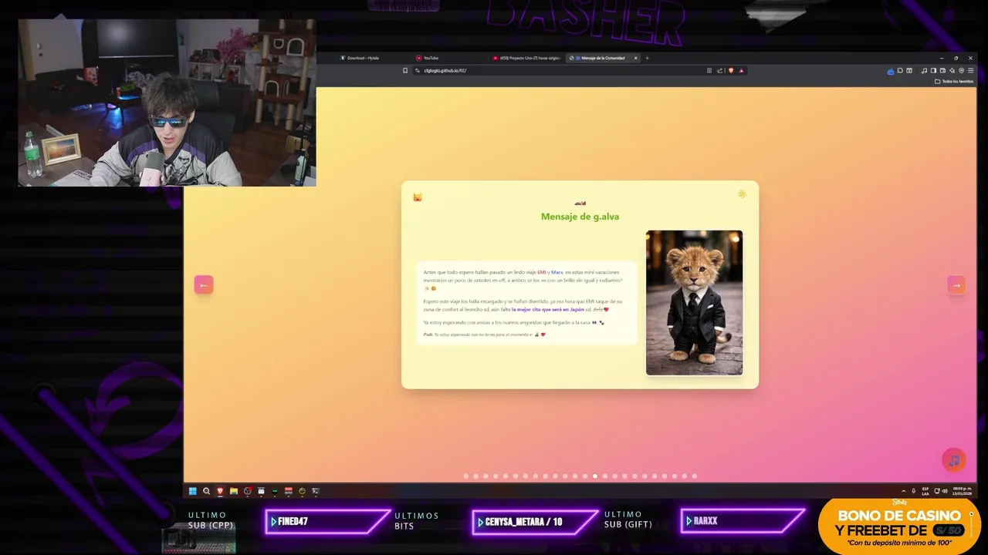Click the microphone icon in system tray
The width and height of the screenshot is (988, 555).
point(914,491)
